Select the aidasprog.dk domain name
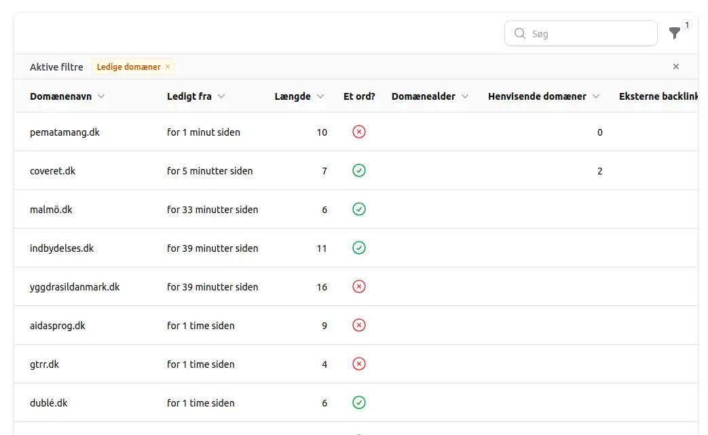 pyautogui.click(x=58, y=325)
